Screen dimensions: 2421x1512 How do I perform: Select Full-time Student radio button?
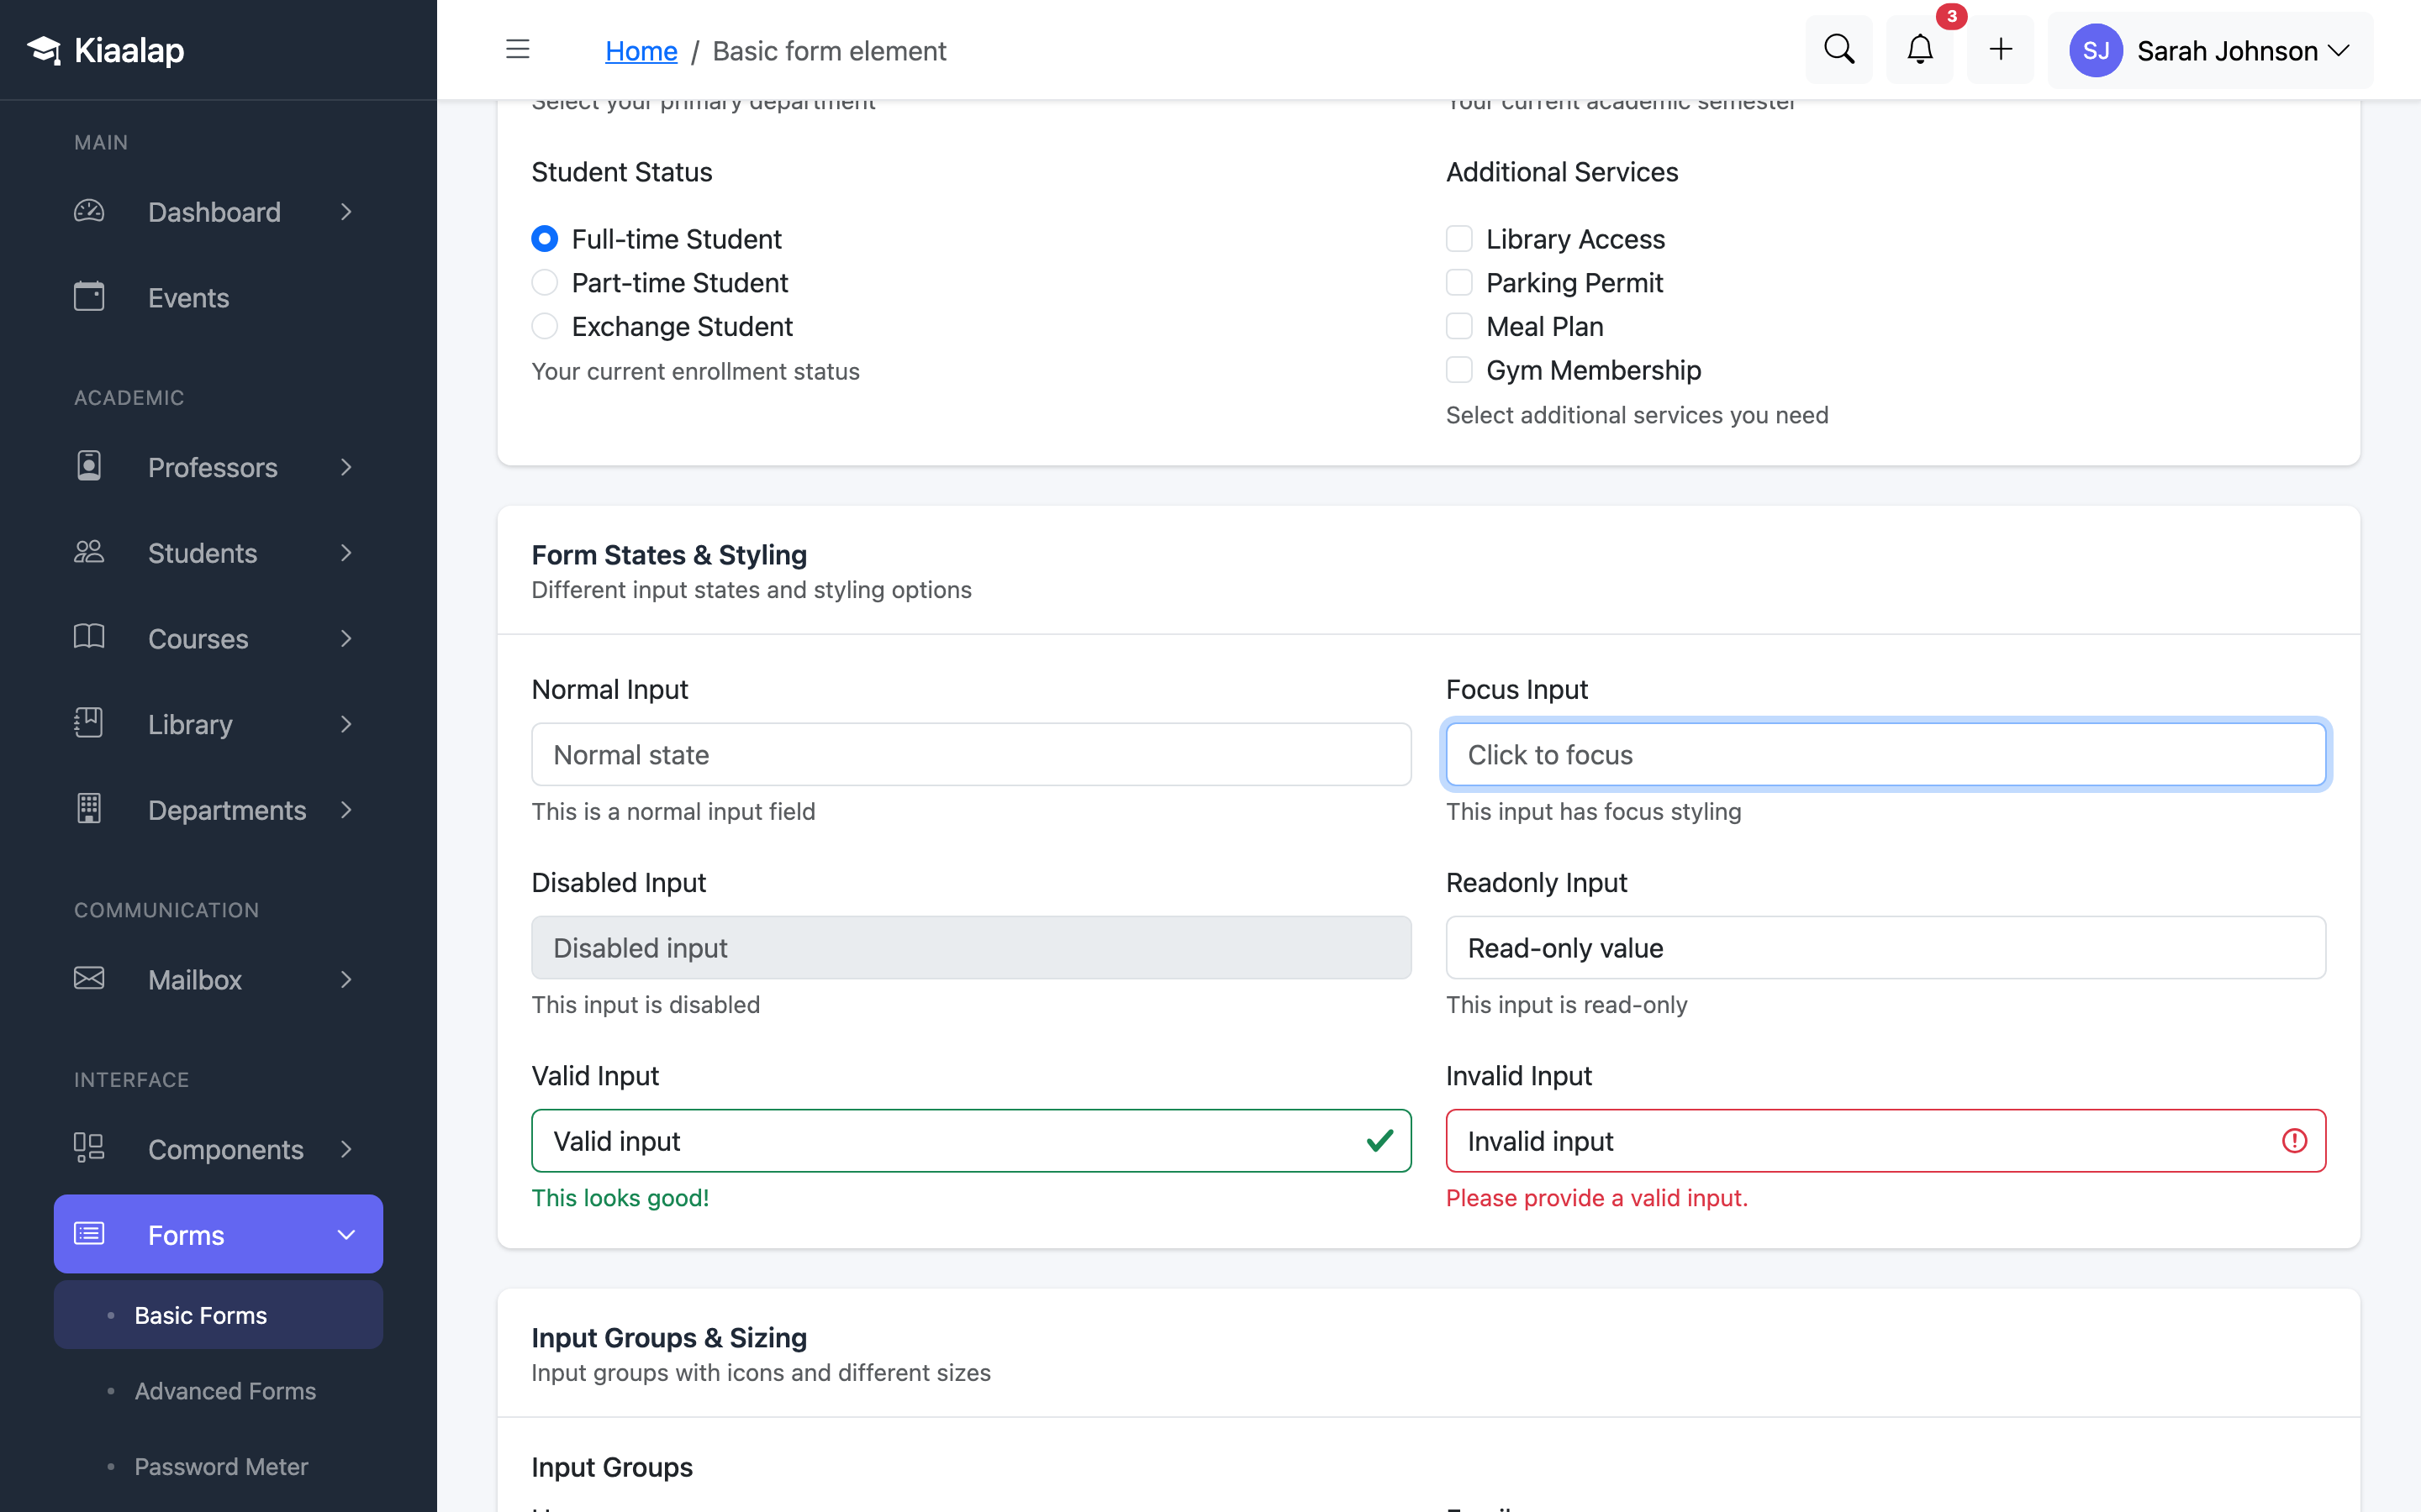point(544,239)
